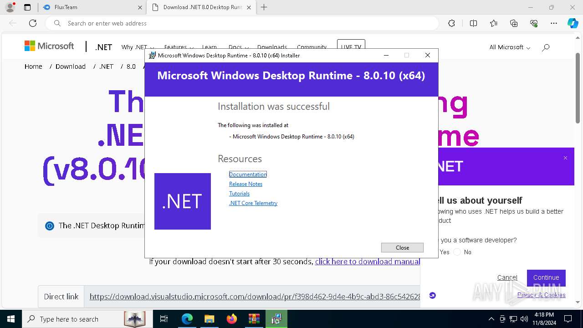
Task: Expand the Features menu
Action: [x=179, y=47]
